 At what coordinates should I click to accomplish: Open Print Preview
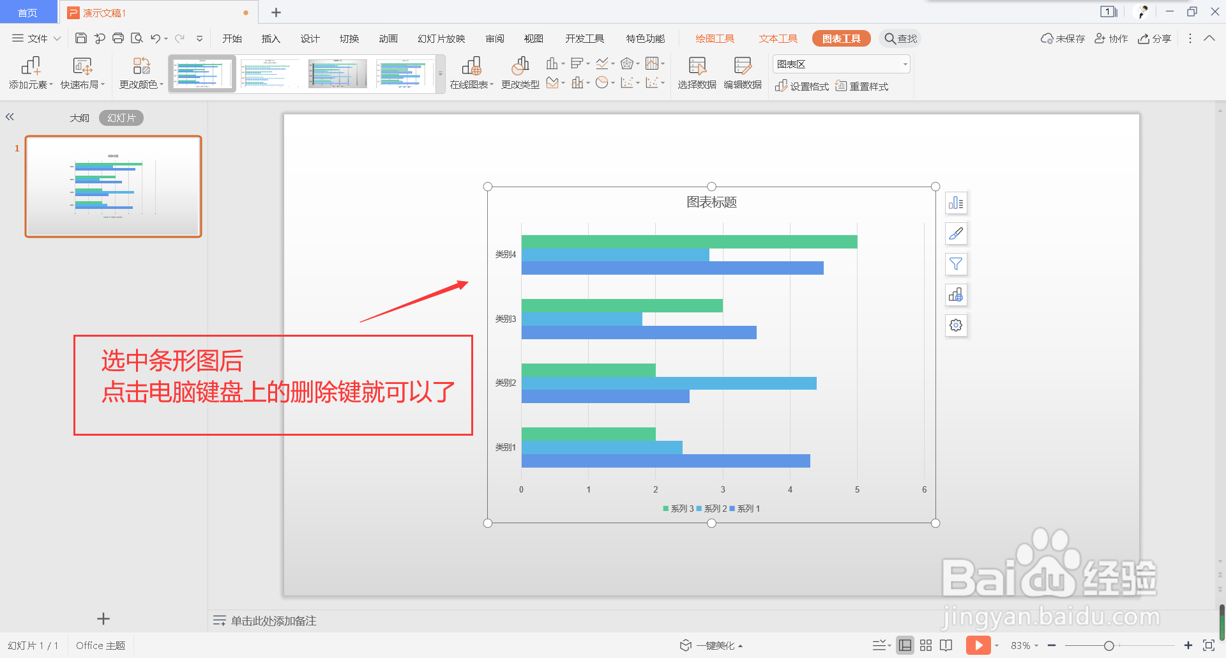(137, 38)
